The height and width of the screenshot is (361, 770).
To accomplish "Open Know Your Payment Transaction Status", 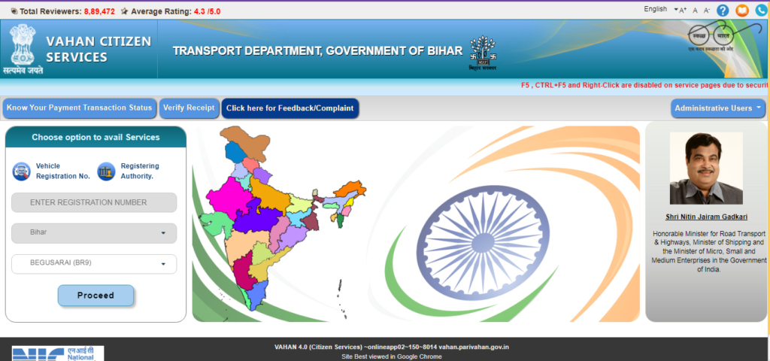I will tap(79, 108).
